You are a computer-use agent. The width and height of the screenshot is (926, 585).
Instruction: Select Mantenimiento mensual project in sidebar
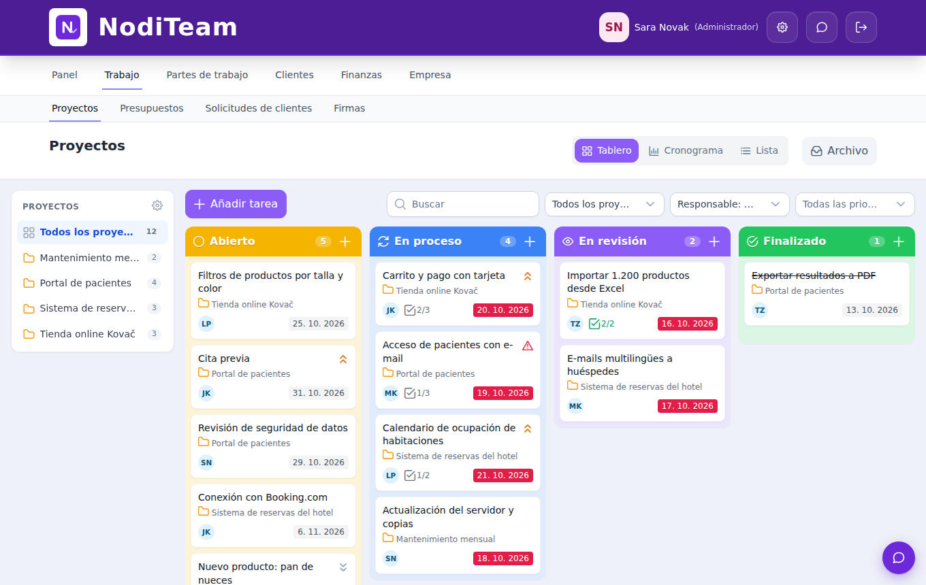tap(93, 258)
